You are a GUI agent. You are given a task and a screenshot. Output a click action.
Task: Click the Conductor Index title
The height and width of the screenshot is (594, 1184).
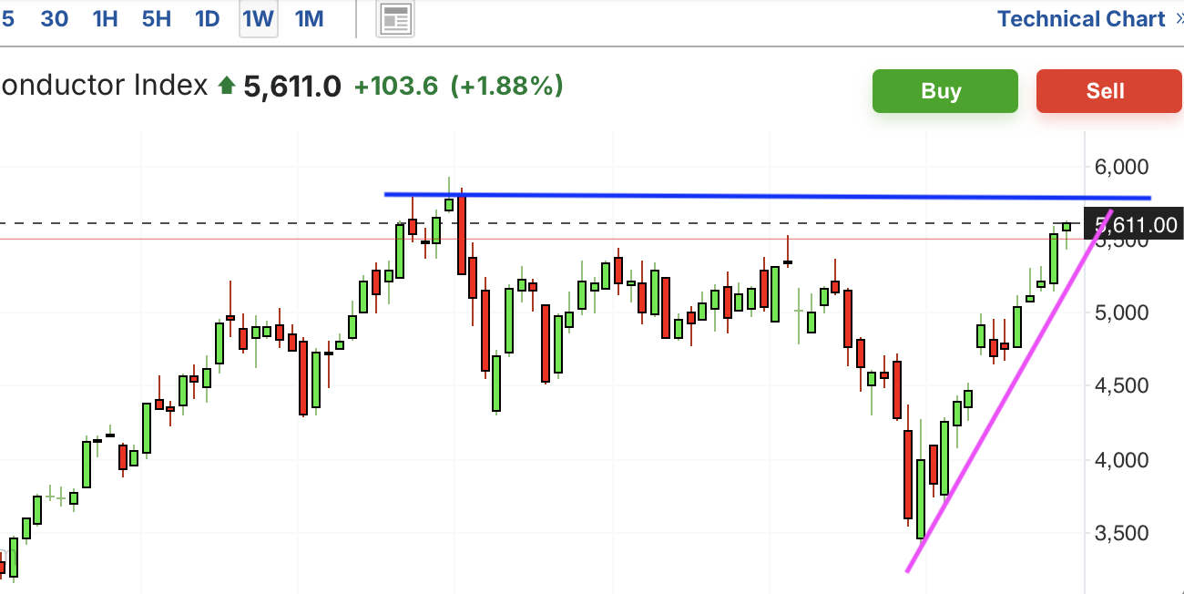104,86
